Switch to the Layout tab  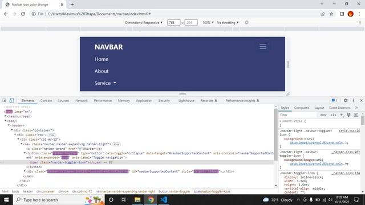click(x=319, y=108)
